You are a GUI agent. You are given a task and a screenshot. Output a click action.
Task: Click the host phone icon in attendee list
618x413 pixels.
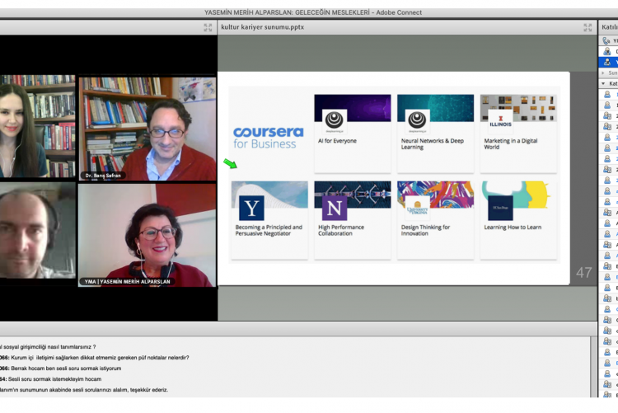point(607,40)
